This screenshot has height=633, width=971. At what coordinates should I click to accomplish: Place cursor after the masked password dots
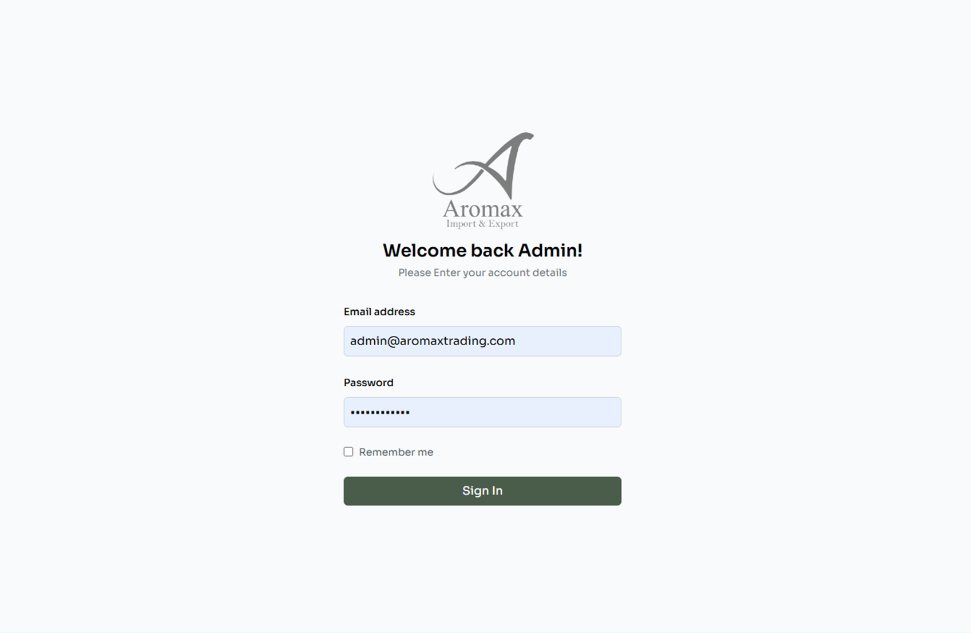[x=411, y=412]
